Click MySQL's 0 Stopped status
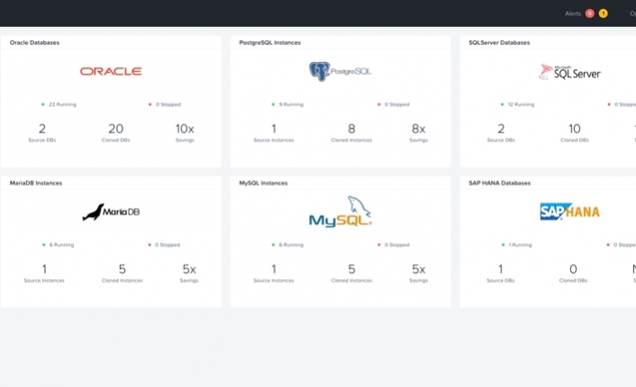This screenshot has width=636, height=387. coord(394,245)
